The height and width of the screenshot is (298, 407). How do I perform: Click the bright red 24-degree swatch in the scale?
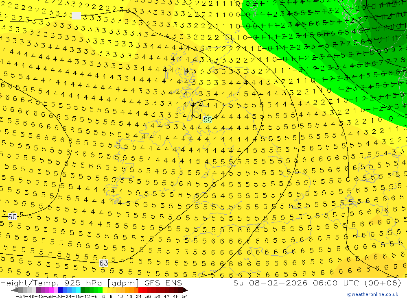pyautogui.click(x=140, y=290)
